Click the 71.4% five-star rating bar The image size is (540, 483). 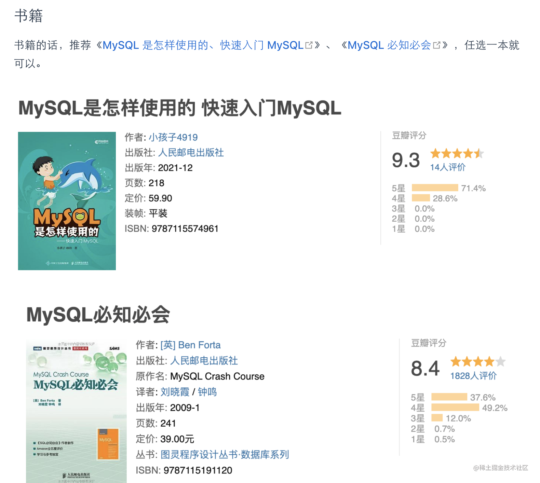tap(435, 188)
